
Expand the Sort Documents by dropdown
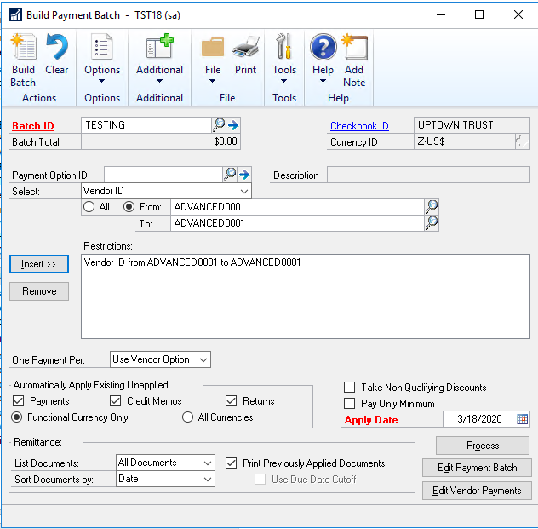[208, 480]
